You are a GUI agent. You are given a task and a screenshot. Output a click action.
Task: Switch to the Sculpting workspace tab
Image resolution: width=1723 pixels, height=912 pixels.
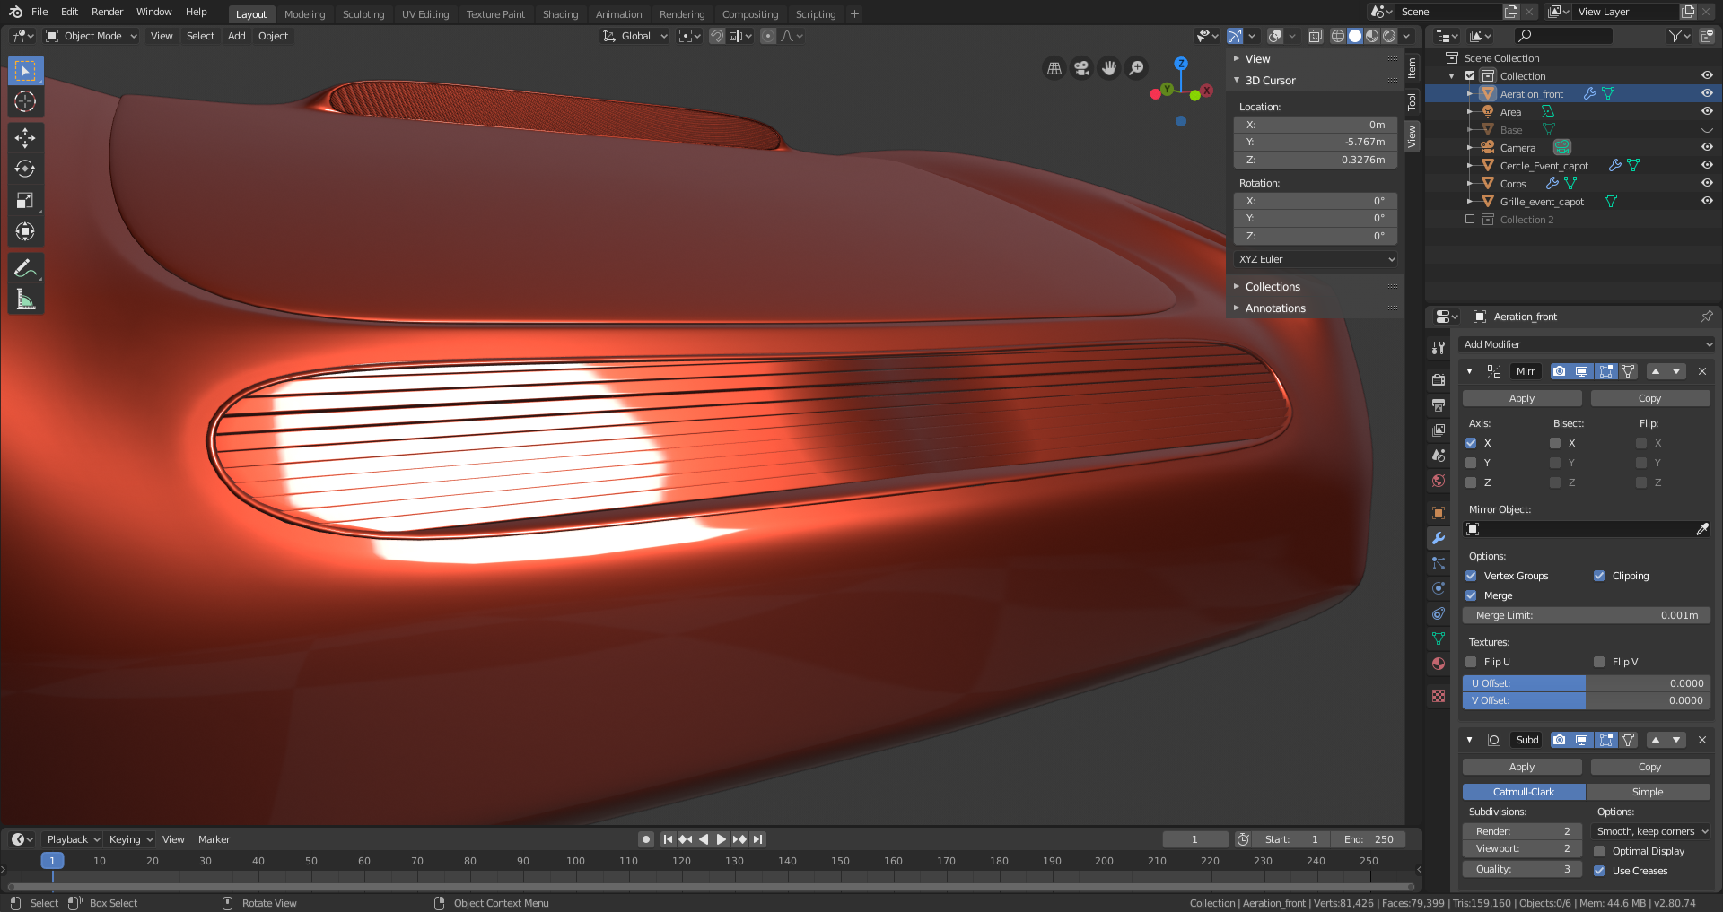[363, 14]
